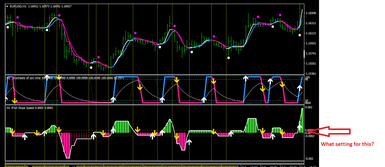Click the 1.15741 price scale label
This screenshot has height=167, width=385.
tap(311, 54)
